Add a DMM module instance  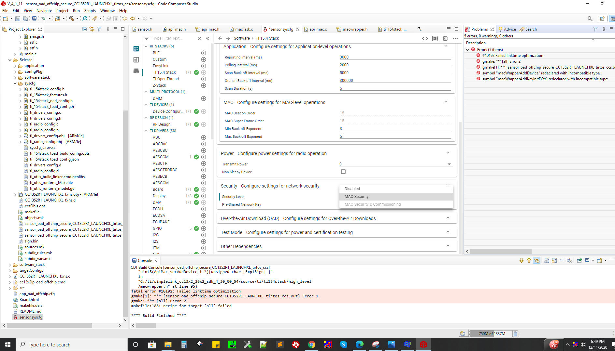point(204,98)
